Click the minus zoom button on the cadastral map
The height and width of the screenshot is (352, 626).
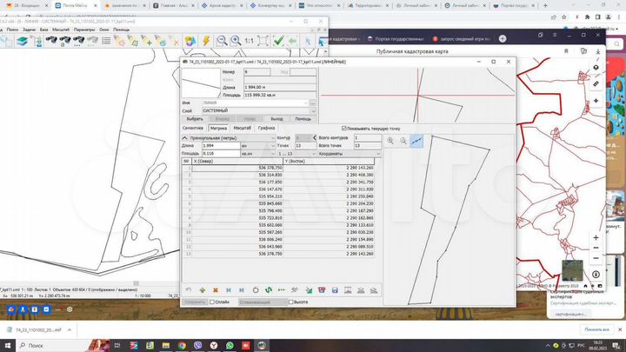596,258
